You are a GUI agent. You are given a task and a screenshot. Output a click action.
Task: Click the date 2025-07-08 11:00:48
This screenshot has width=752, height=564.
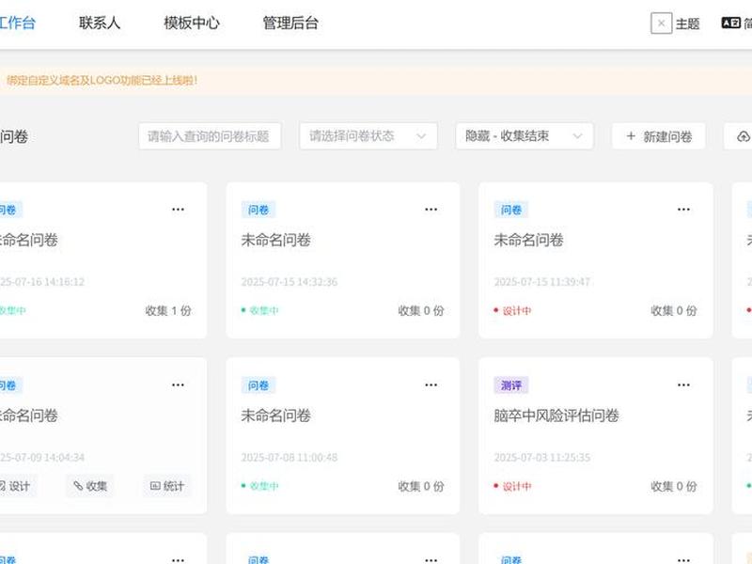click(290, 457)
